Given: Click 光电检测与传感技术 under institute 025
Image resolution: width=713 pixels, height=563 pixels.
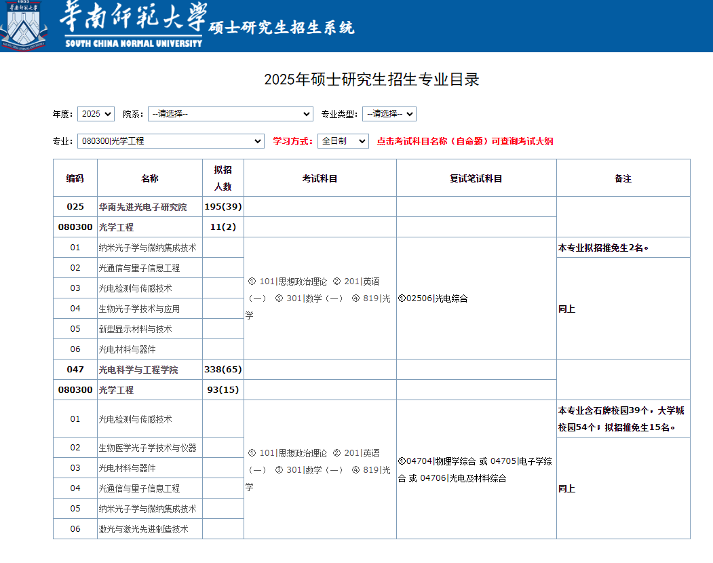Looking at the screenshot, I should click(x=135, y=288).
